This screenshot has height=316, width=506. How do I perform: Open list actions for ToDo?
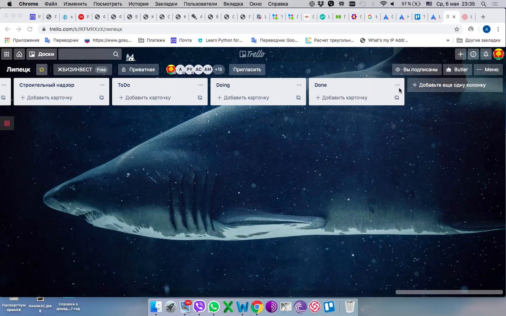(x=200, y=85)
